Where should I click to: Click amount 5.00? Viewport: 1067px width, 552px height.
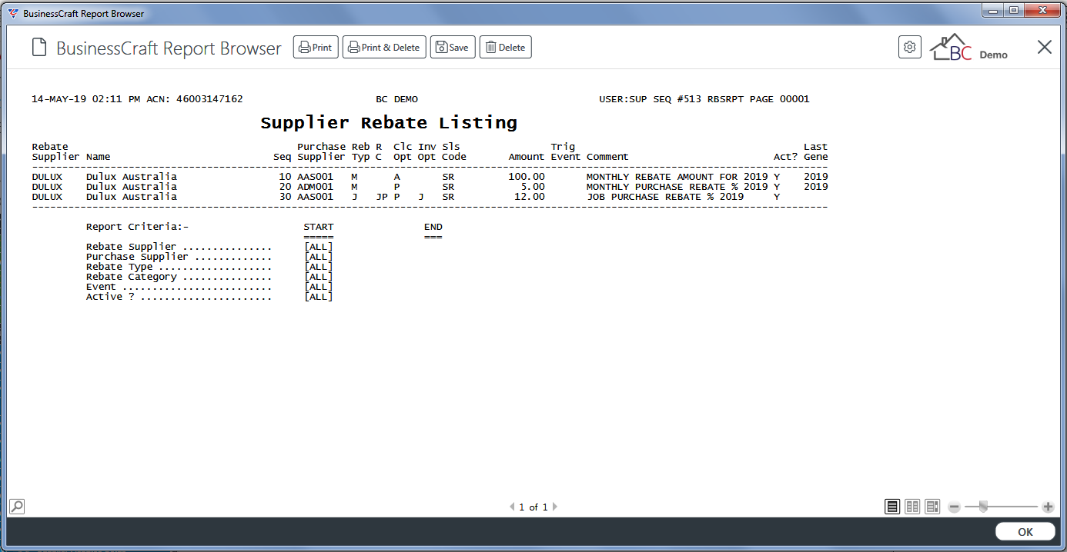tap(533, 187)
